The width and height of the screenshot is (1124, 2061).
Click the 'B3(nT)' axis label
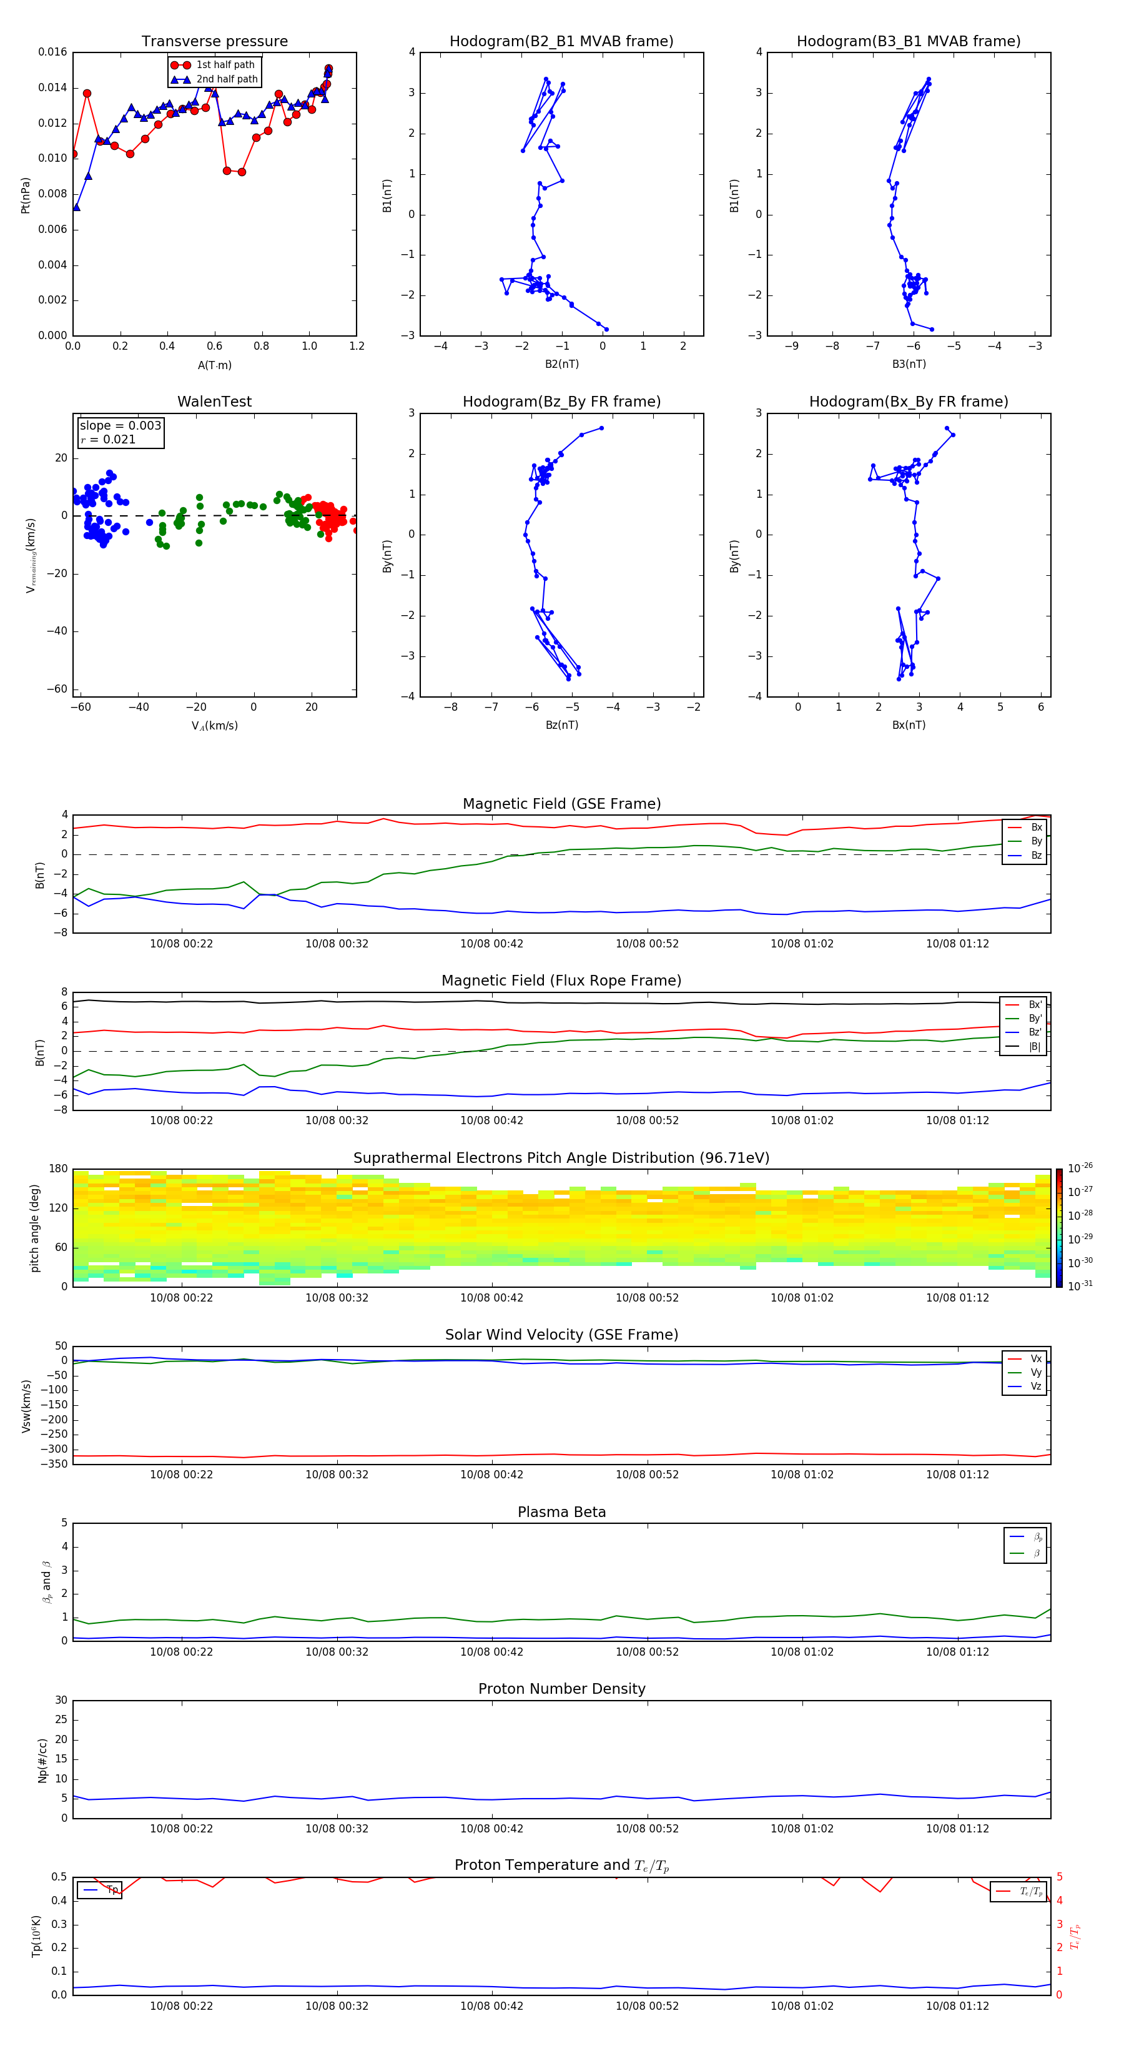tap(909, 364)
